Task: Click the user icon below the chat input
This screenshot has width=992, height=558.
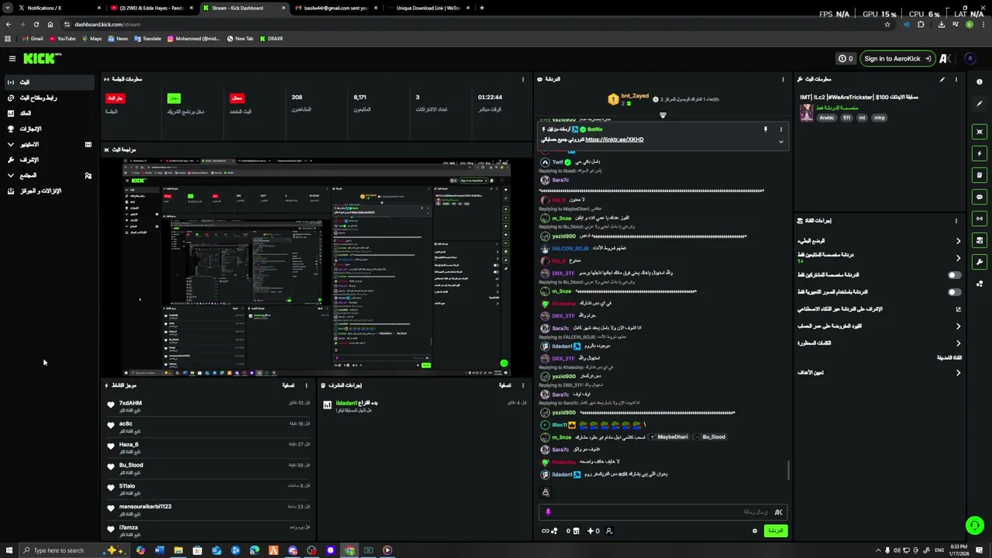Action: point(609,531)
